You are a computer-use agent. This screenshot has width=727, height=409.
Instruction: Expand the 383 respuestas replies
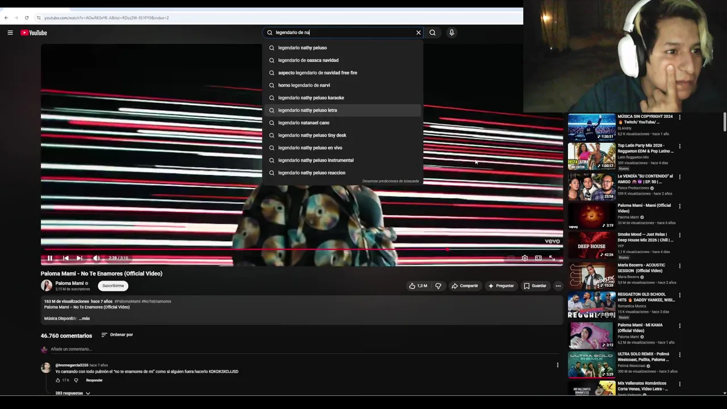coord(73,393)
